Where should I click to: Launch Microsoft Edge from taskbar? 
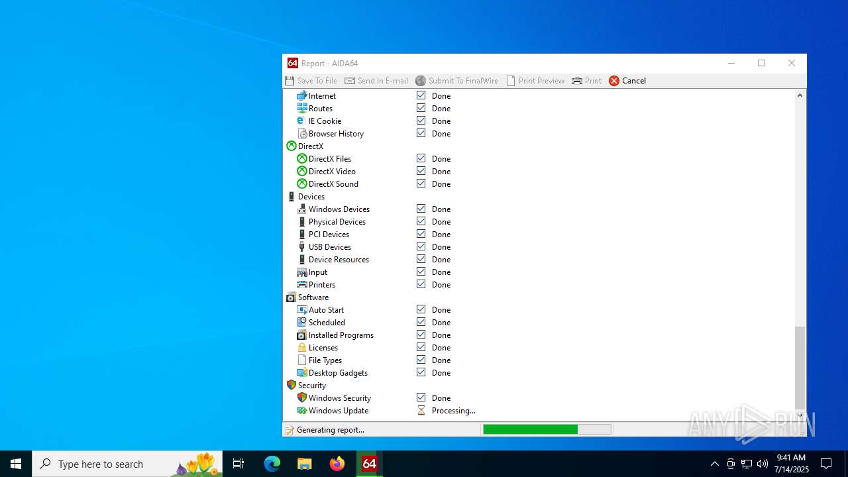(272, 464)
